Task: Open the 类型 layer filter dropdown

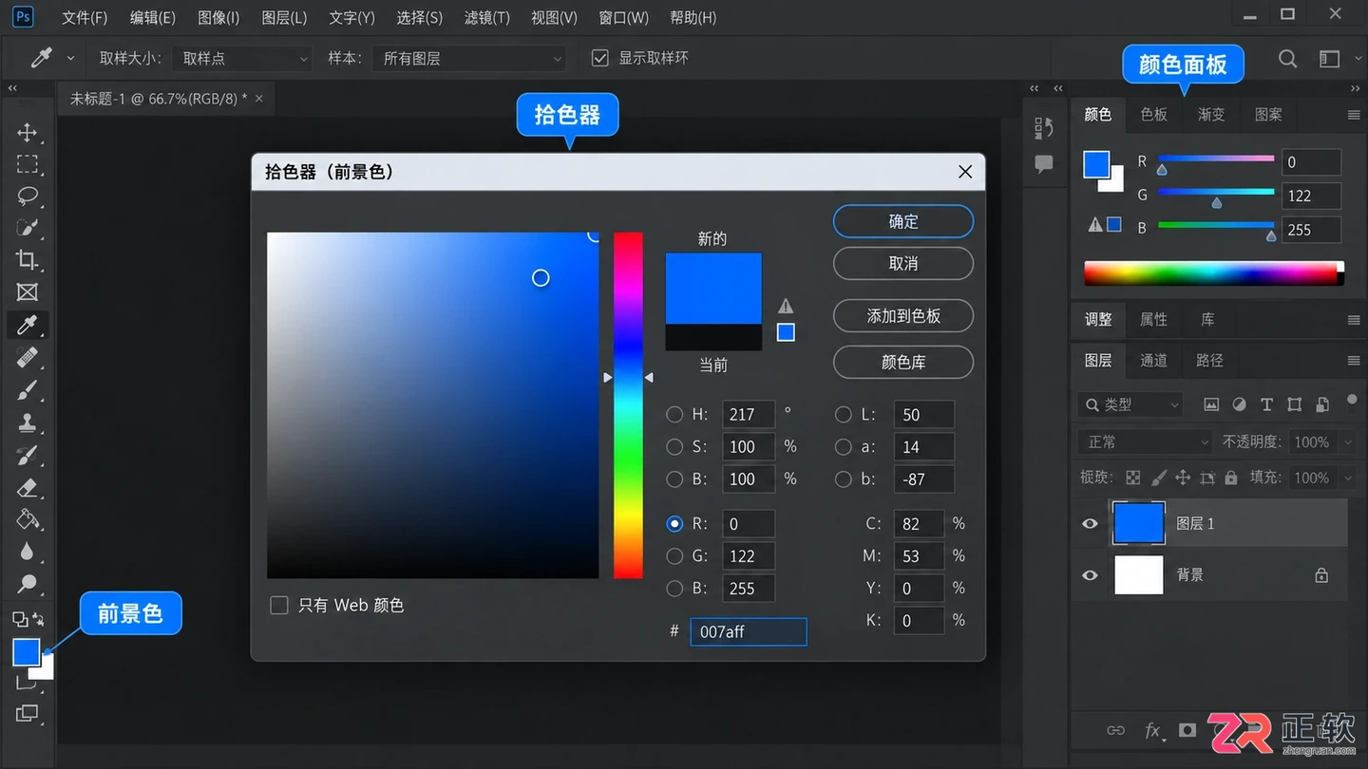Action: (x=1130, y=404)
